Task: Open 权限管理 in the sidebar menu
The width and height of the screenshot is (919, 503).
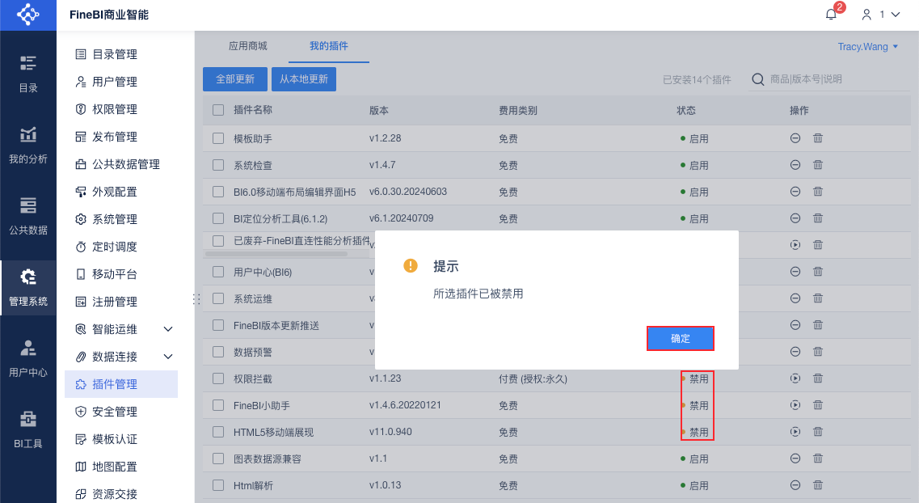Action: [114, 109]
